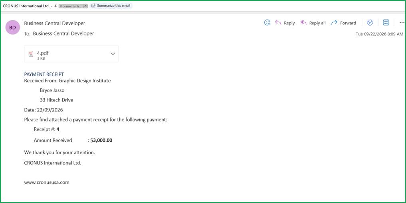406x203 pixels.
Task: Select the Please find attached payment receipt sentence
Action: point(96,120)
